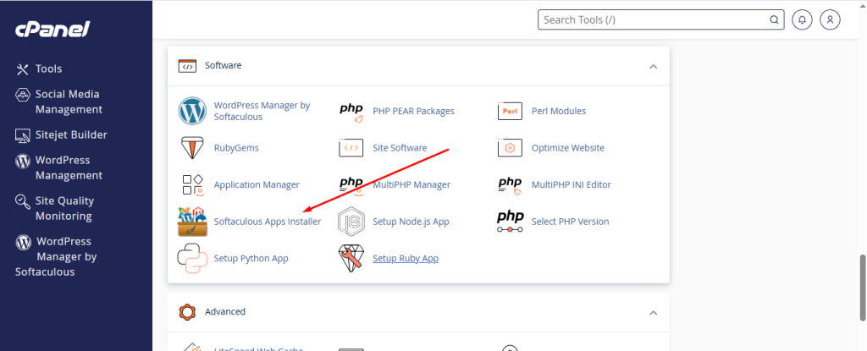Open Tools in the sidebar
This screenshot has height=351, width=867.
(x=48, y=69)
